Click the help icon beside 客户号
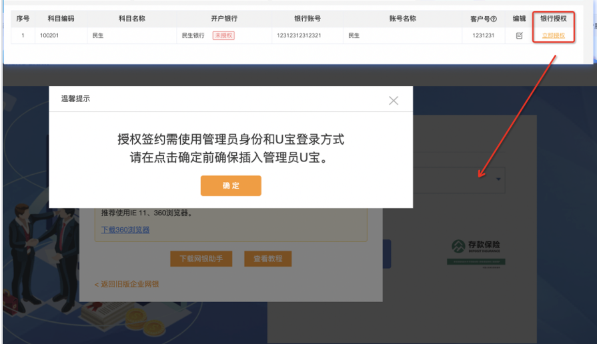The image size is (597, 344). [x=494, y=19]
